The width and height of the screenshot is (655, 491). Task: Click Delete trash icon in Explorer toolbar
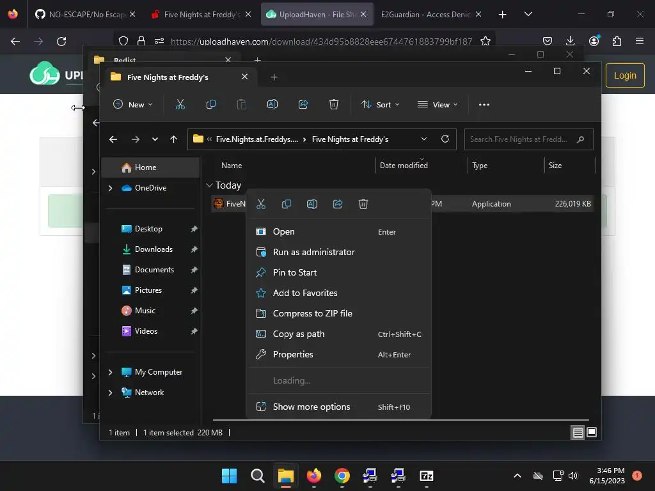pos(333,104)
